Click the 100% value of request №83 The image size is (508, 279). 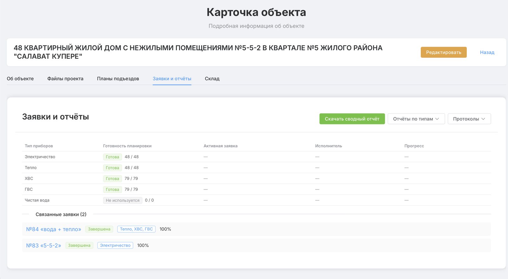tap(143, 245)
